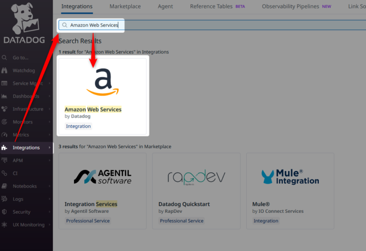Click the Datadog dog logo

point(26,18)
